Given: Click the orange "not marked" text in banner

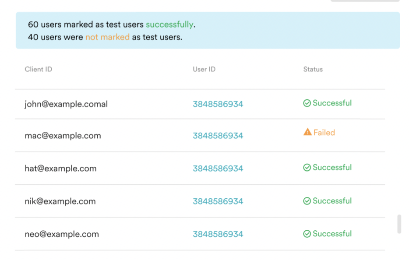Looking at the screenshot, I should 107,37.
